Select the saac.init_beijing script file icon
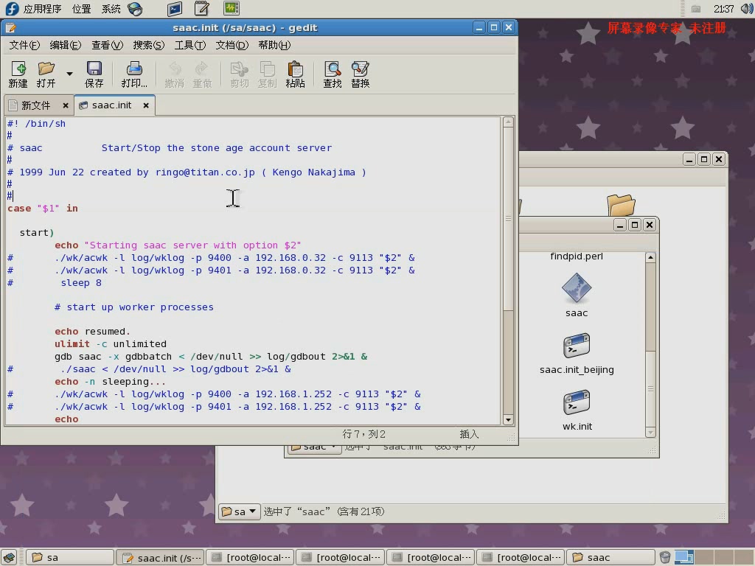The width and height of the screenshot is (755, 566). [x=577, y=346]
